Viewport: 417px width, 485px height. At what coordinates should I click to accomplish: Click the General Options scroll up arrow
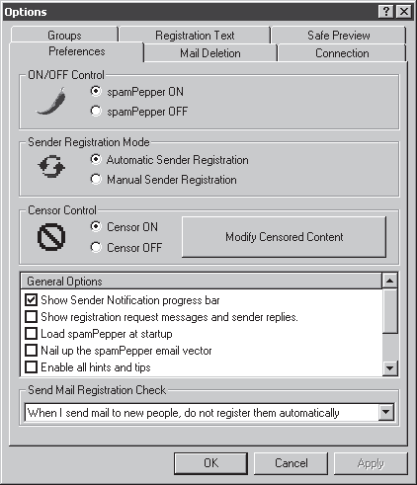point(390,281)
